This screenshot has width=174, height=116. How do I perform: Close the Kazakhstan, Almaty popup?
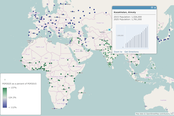(x=155, y=8)
